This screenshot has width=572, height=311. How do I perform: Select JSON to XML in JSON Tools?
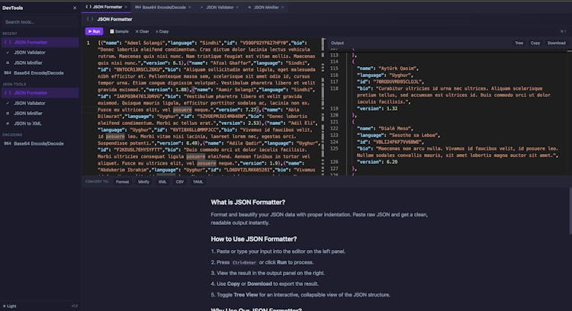tap(30, 123)
